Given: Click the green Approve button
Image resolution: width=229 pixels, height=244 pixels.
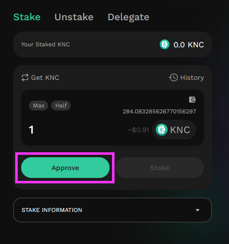Looking at the screenshot, I should [65, 168].
